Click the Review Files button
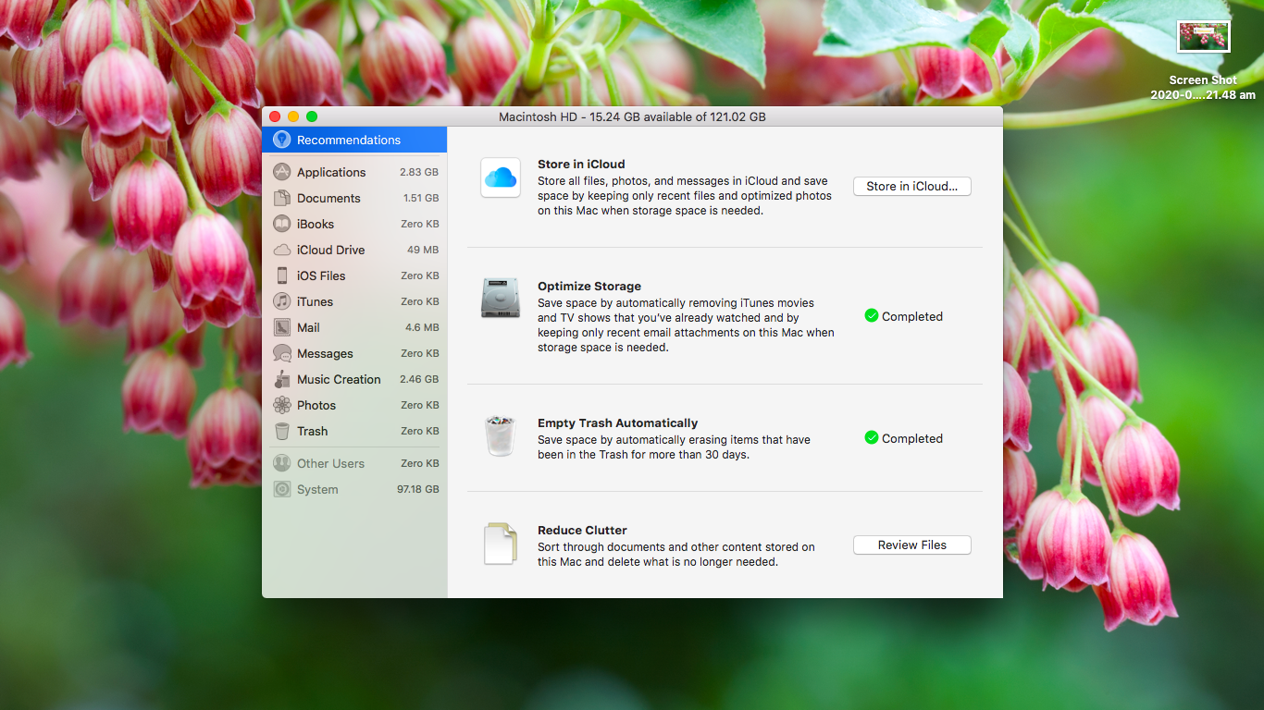Screen dimensions: 1264x710 click(911, 545)
